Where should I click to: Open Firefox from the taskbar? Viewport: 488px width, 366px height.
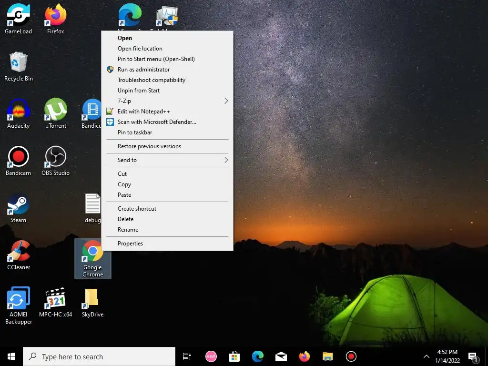305,356
